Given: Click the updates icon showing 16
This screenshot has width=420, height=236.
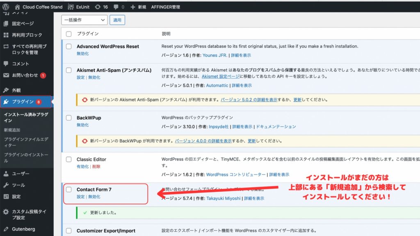Looking at the screenshot, I should [x=97, y=7].
